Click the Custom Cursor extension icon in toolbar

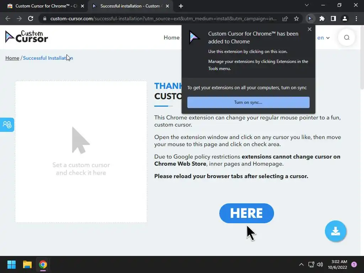pos(310,18)
